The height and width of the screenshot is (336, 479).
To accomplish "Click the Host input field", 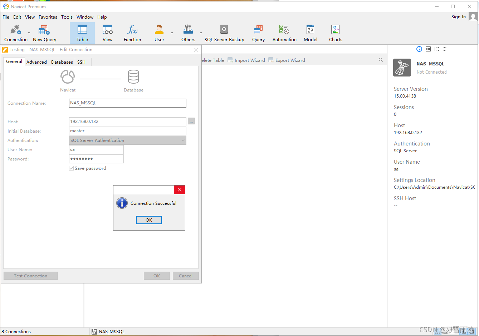I will tap(128, 122).
